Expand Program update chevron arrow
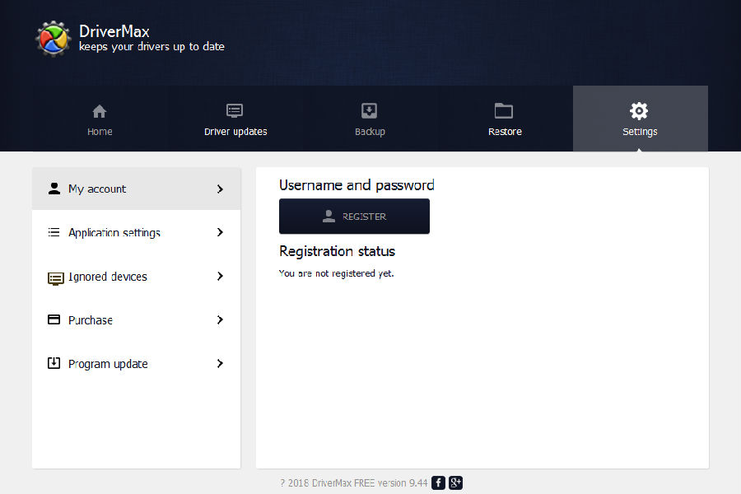 [220, 364]
